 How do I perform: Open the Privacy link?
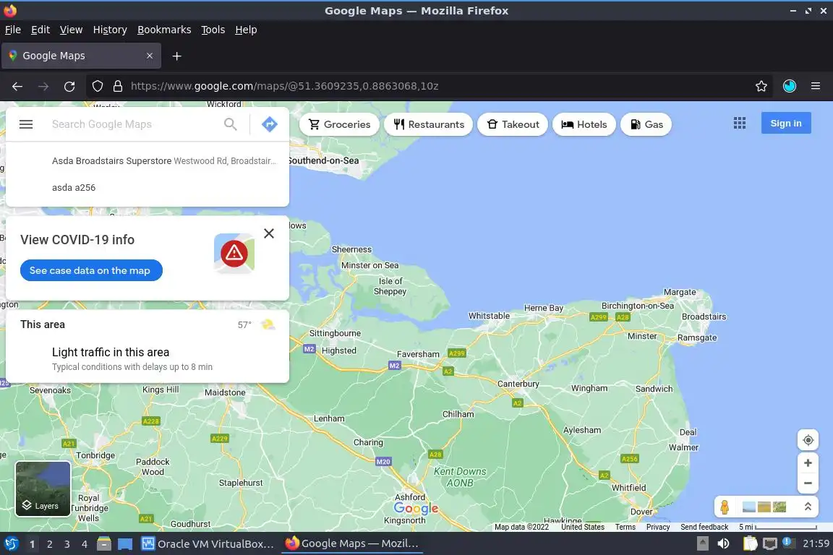(658, 527)
